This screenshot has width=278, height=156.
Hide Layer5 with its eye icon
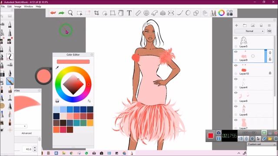click(236, 38)
